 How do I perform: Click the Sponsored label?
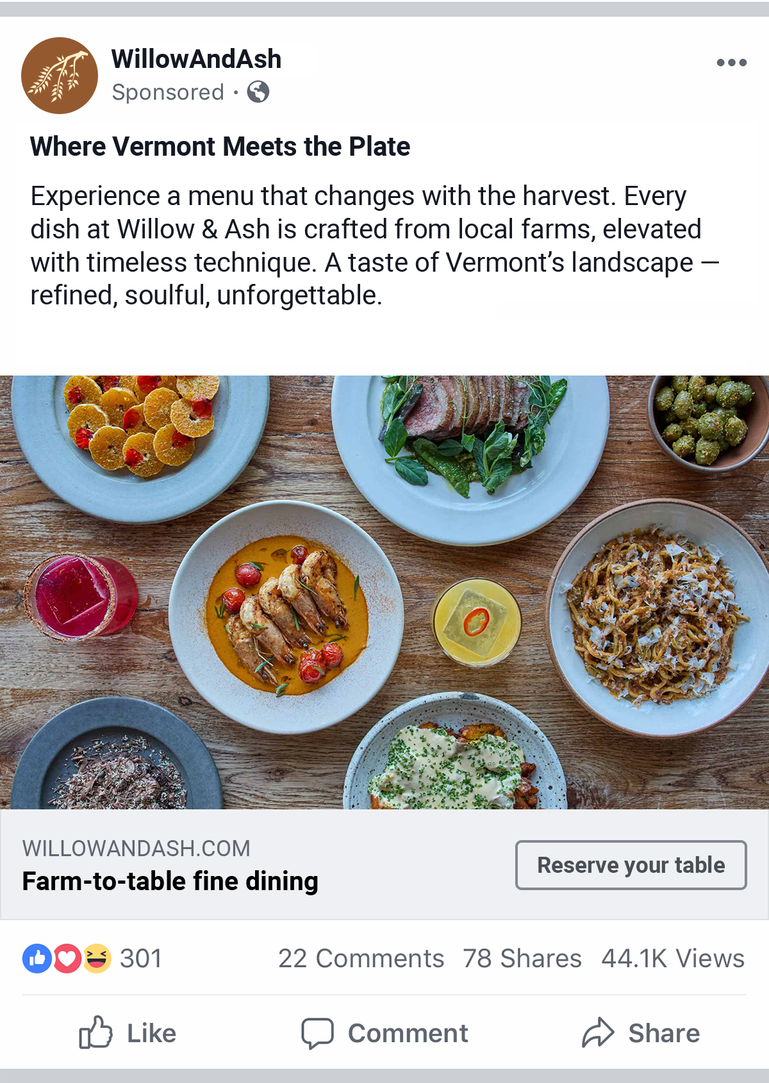click(168, 92)
